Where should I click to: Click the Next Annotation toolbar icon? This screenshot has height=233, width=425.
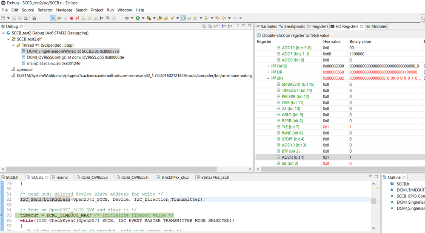coord(195,18)
